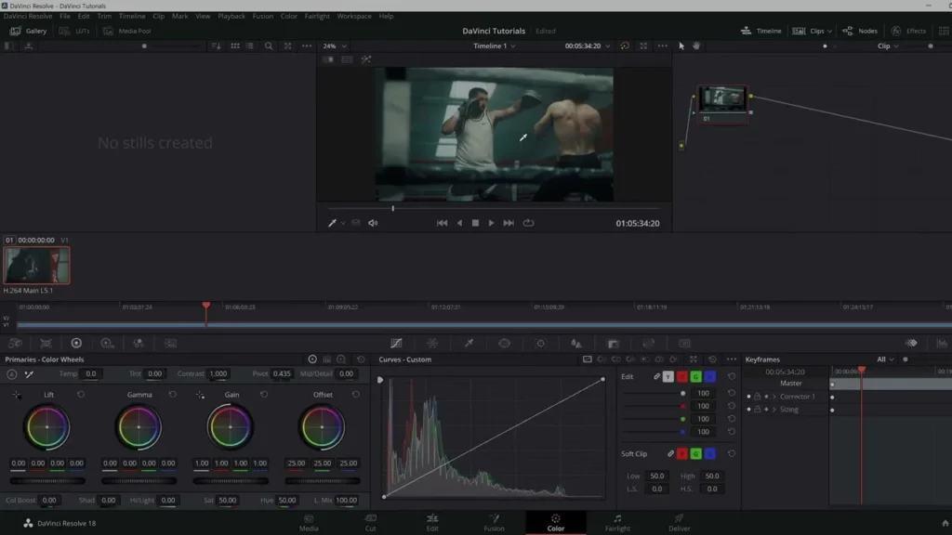Screen dimensions: 952x535
Task: Toggle Soft Clip red channel
Action: 681,453
